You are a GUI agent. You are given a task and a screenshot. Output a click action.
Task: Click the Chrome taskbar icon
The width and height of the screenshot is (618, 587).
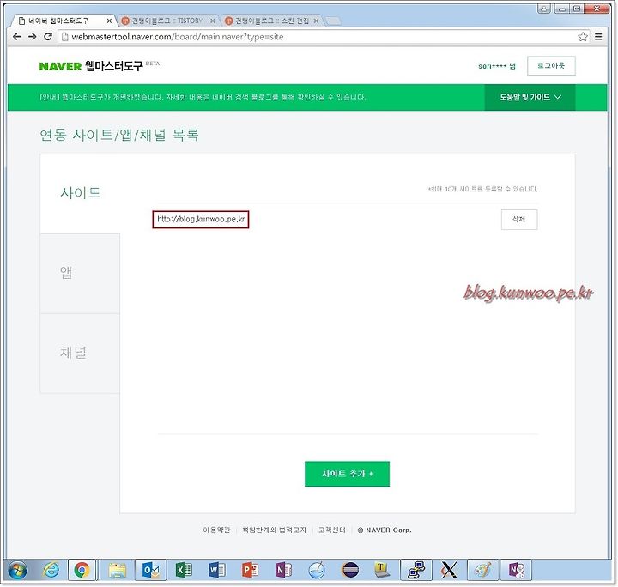point(82,570)
